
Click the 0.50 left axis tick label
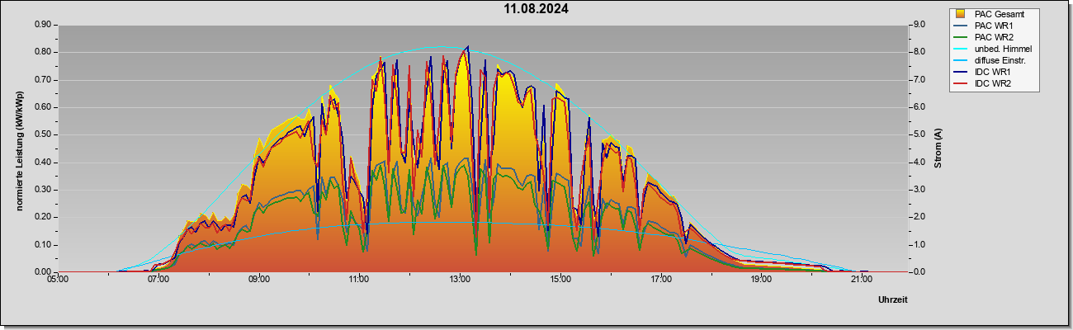coord(42,134)
